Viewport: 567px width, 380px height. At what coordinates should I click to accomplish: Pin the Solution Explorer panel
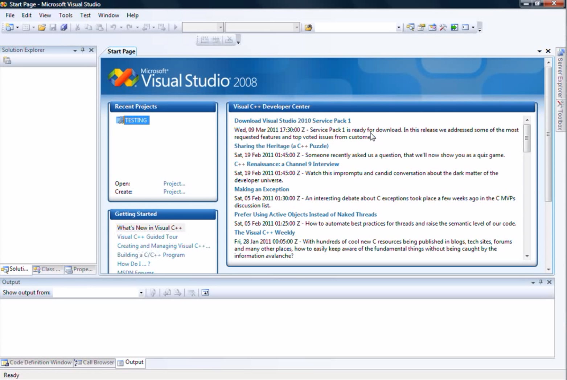pyautogui.click(x=83, y=50)
